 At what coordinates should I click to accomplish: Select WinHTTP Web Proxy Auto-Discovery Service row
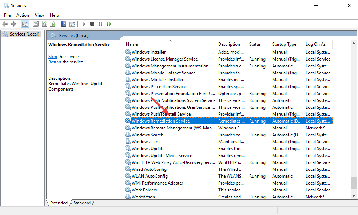(228, 162)
